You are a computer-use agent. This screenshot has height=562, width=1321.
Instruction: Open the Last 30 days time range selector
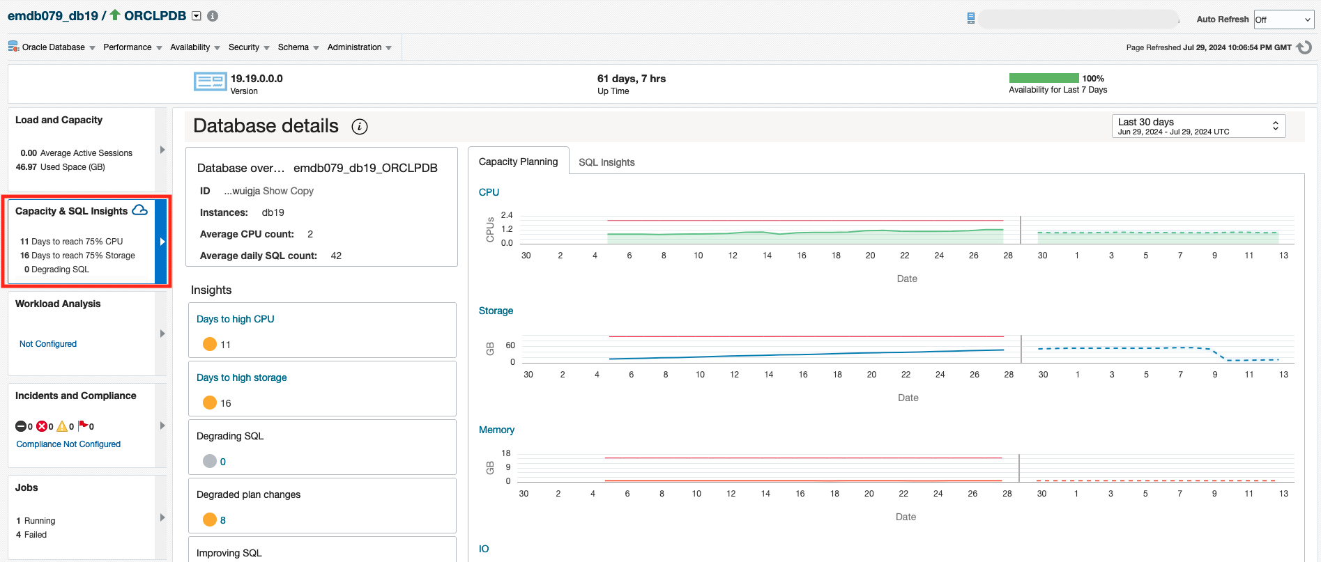tap(1198, 126)
